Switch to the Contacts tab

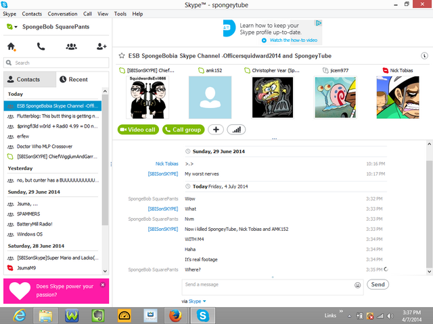click(30, 80)
